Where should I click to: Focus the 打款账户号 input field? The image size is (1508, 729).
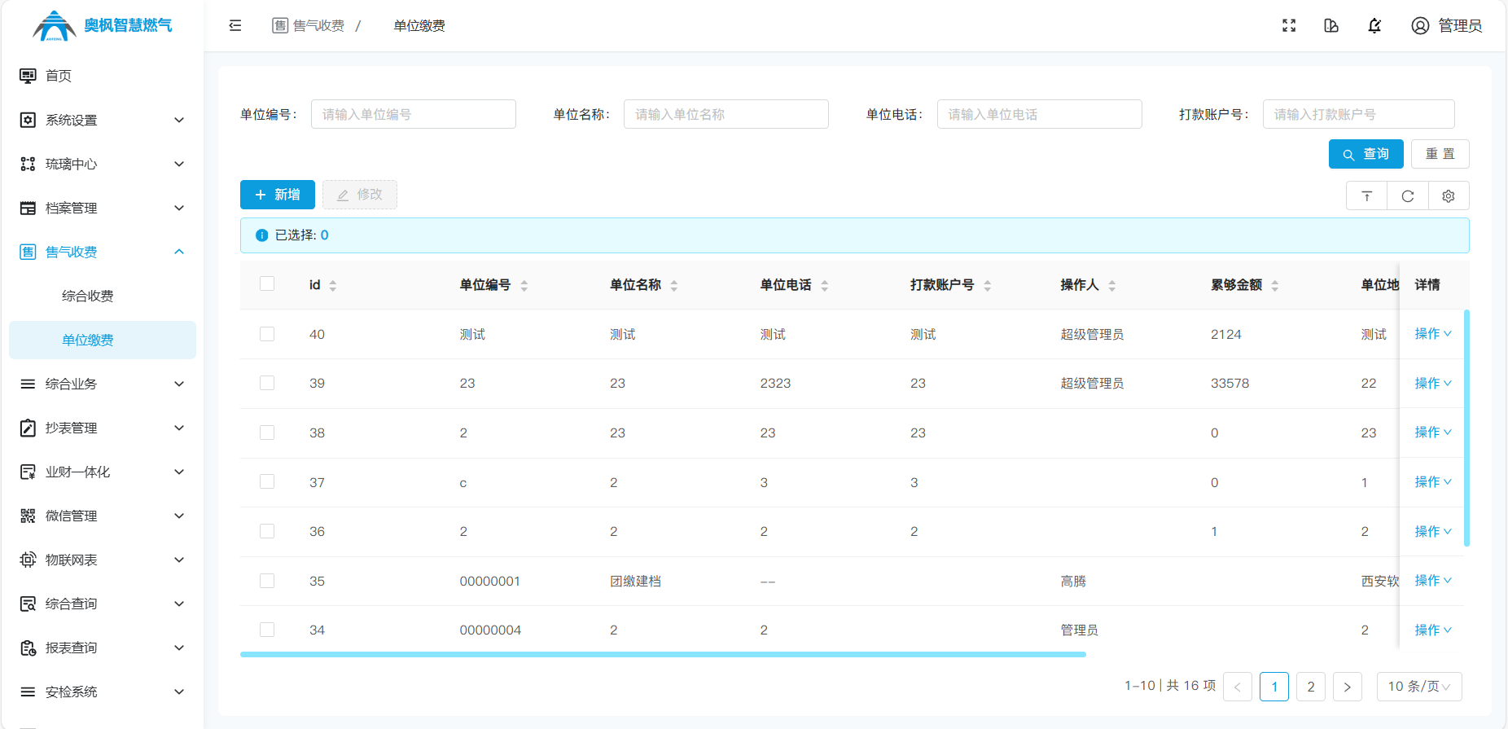[1359, 114]
